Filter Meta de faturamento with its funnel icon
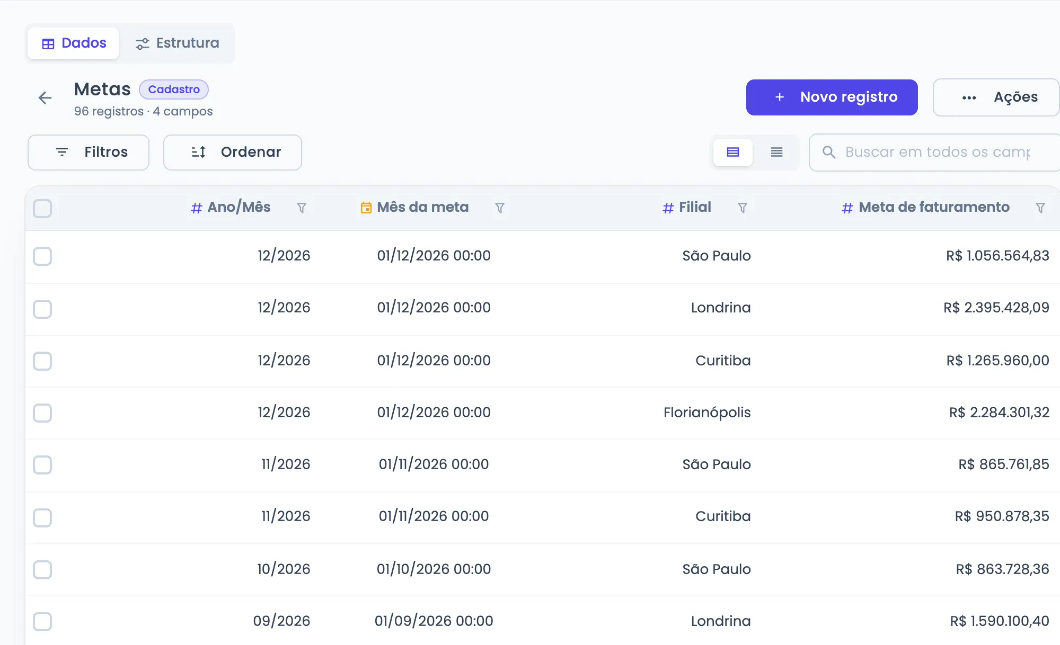The height and width of the screenshot is (645, 1060). pyautogui.click(x=1040, y=208)
